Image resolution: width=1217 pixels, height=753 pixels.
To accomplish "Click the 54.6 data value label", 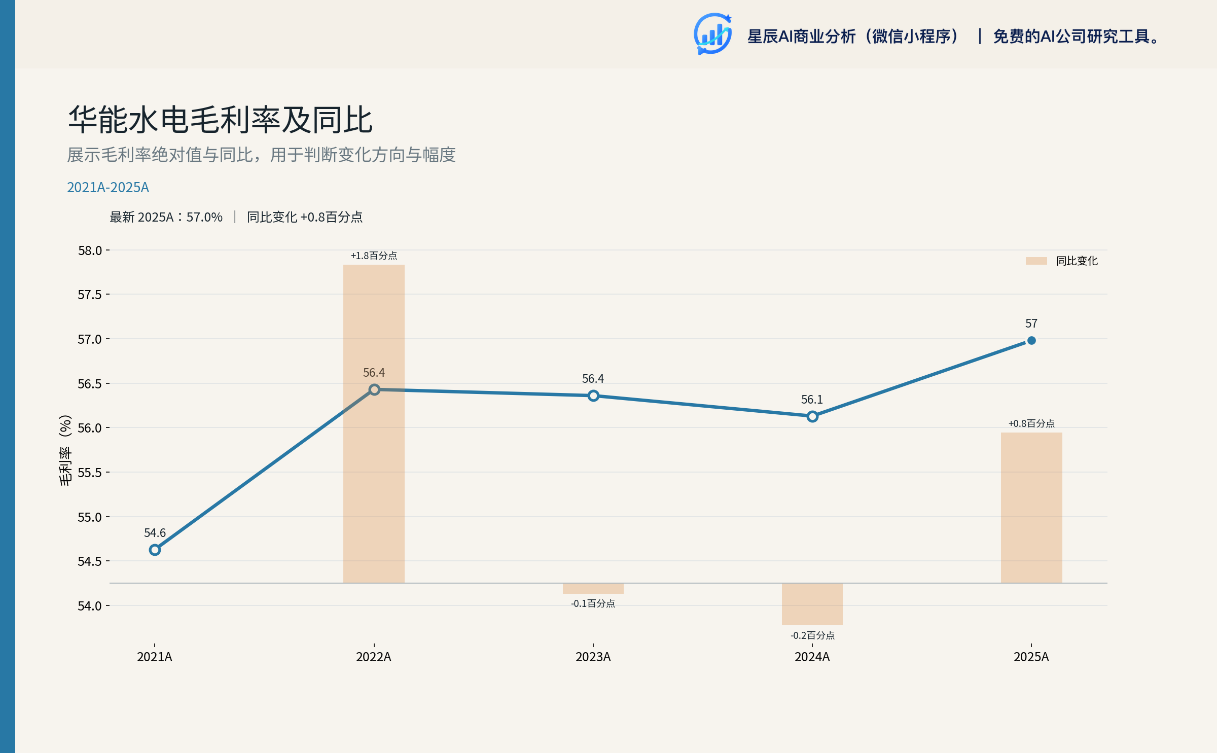I will (x=155, y=533).
